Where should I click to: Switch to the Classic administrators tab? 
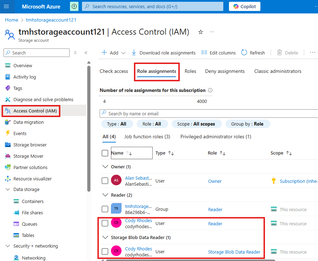tap(278, 71)
